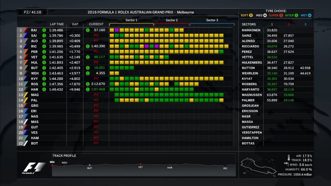Click the LAP TIME column header
Viewport: 331px width, 186px height.
(x=57, y=24)
